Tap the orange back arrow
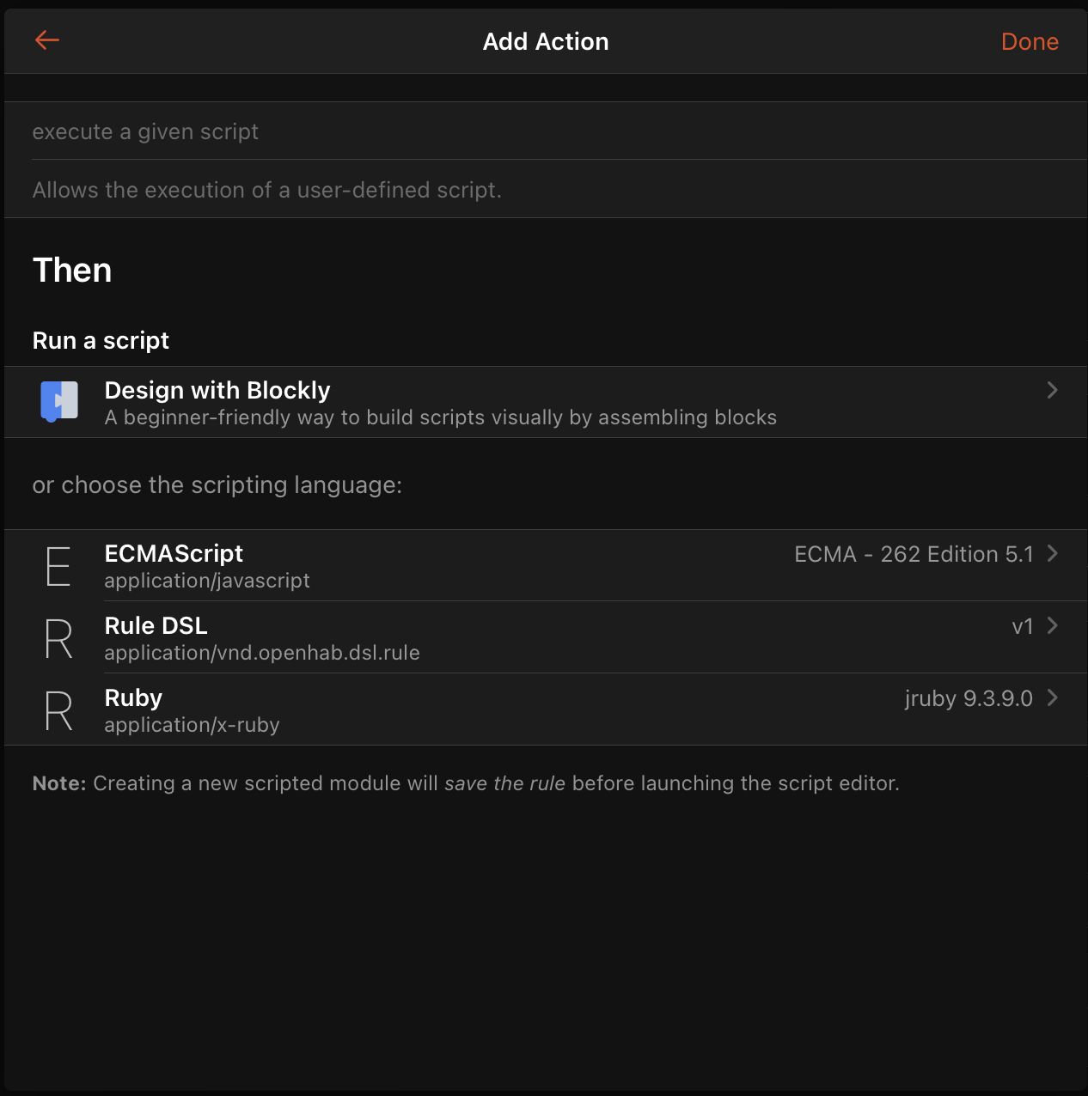 (x=47, y=40)
